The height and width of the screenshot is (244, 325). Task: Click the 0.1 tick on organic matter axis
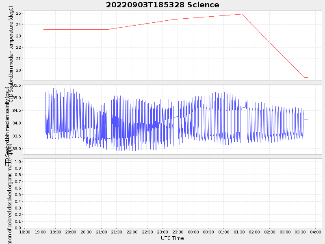(18, 221)
